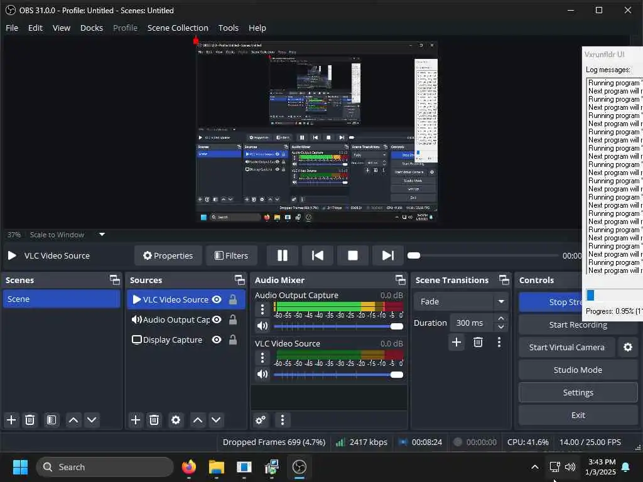Adjust Audio Output Capture volume slider

(x=338, y=326)
